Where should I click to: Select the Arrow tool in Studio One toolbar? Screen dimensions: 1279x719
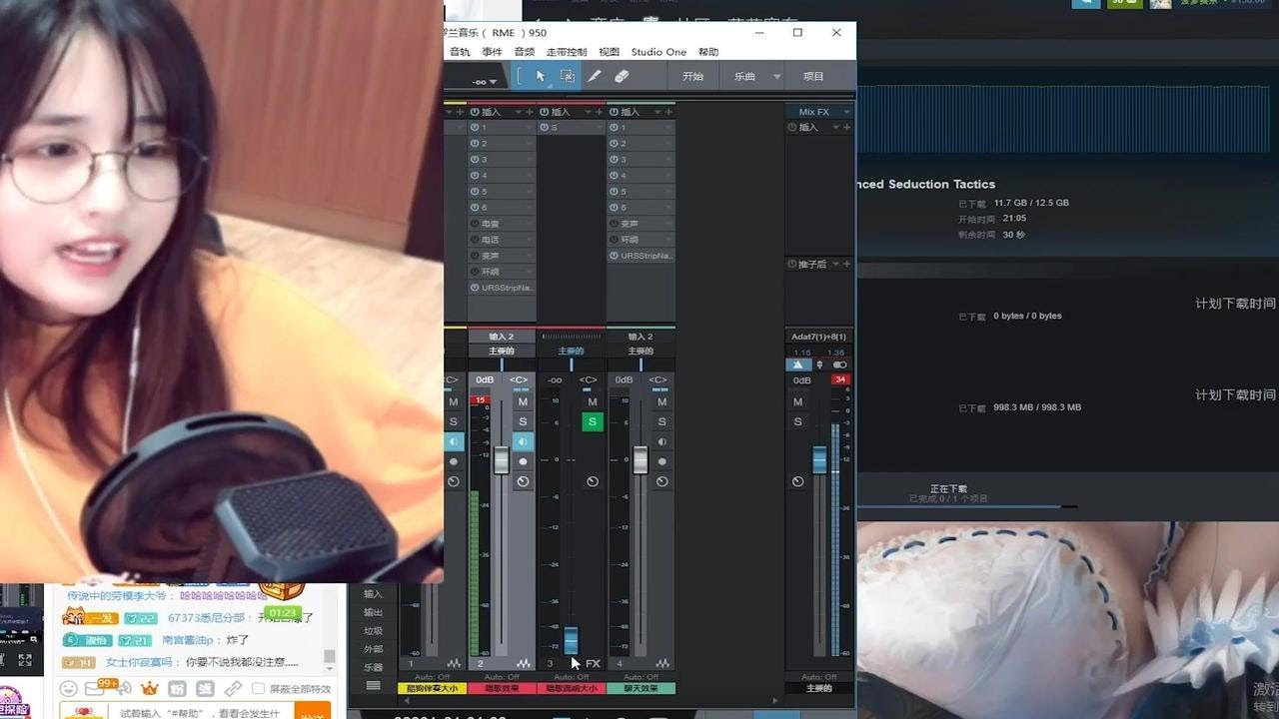[x=541, y=76]
